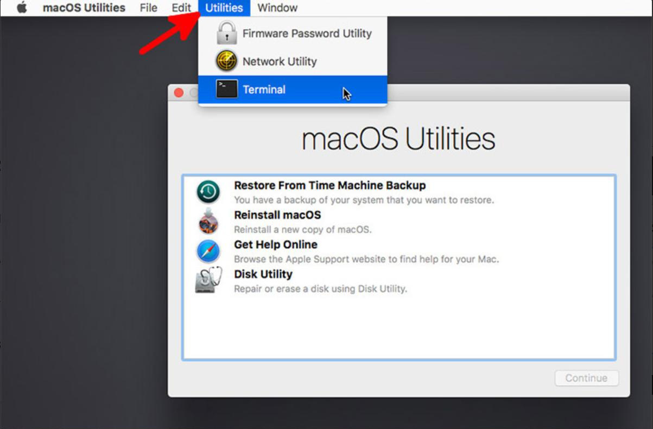The width and height of the screenshot is (653, 429).
Task: Expand the macOS Utilities app menu
Action: (x=84, y=8)
